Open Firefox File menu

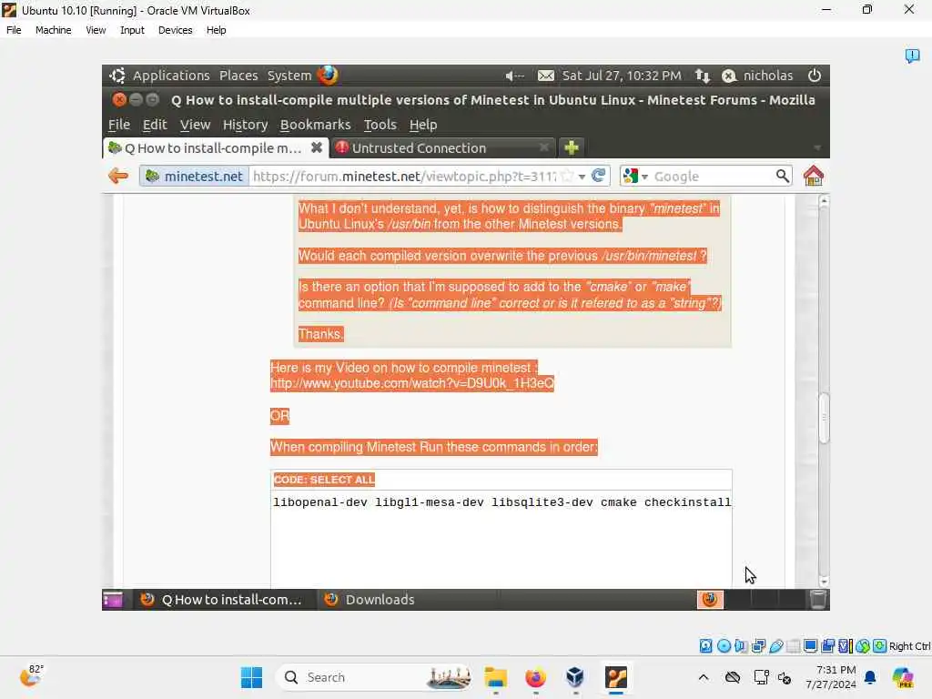pyautogui.click(x=119, y=125)
